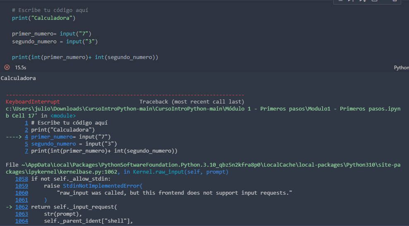Image resolution: width=409 pixels, height=226 pixels.
Task: Click the Execute Cell and Below toolbar icon
Action: (363, 1)
